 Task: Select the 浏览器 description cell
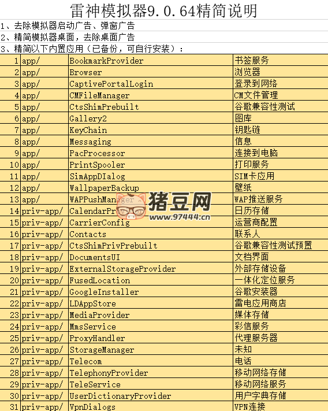281,72
